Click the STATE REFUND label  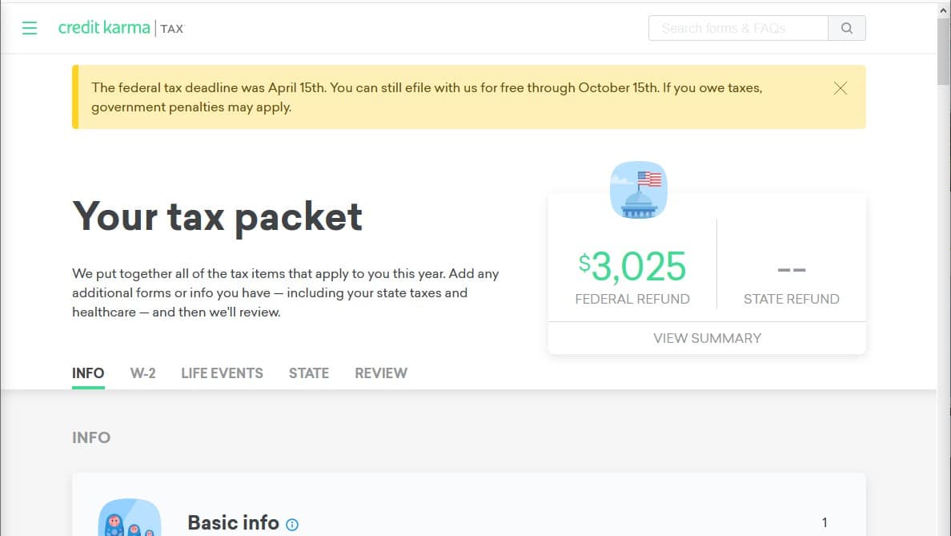coord(792,300)
